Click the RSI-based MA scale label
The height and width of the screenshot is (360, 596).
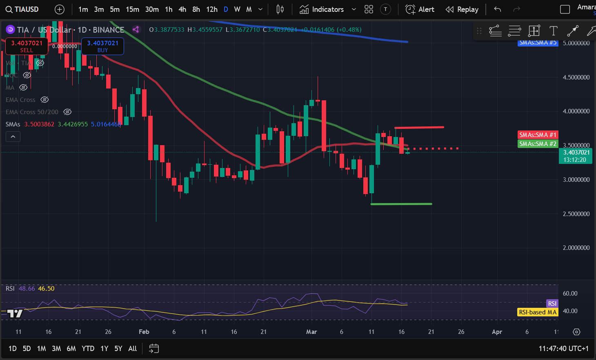[538, 312]
